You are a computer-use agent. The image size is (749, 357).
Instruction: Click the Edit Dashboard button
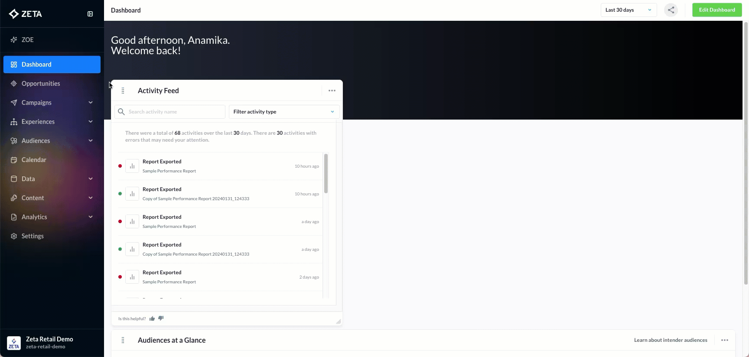point(717,10)
